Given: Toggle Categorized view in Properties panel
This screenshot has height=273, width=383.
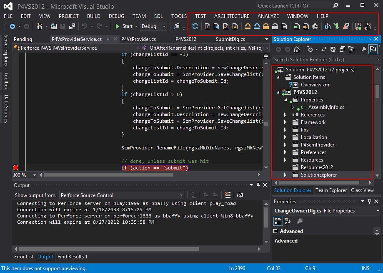Looking at the screenshot, I should (x=278, y=221).
